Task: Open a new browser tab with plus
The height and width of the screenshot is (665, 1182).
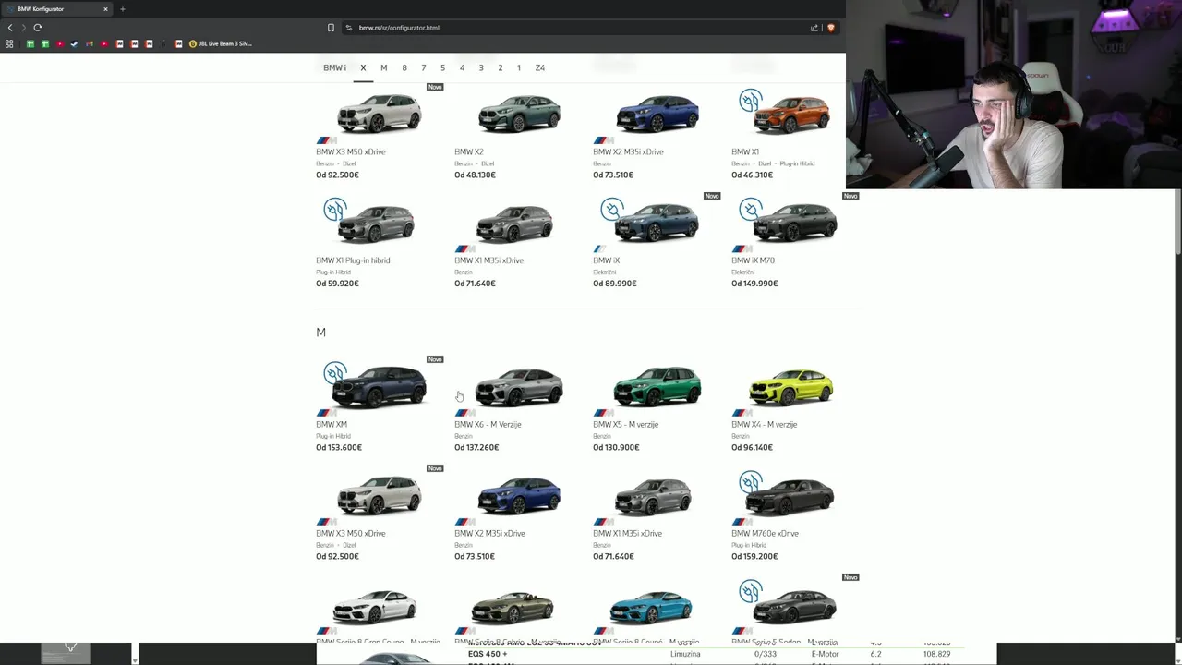Action: [x=123, y=9]
